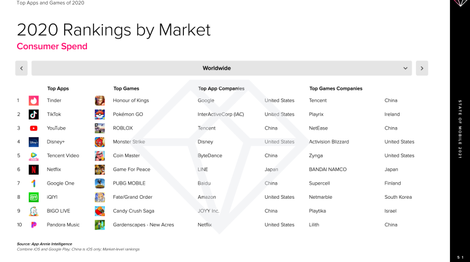Click the Tinder app icon
This screenshot has width=470, height=262.
[x=33, y=100]
